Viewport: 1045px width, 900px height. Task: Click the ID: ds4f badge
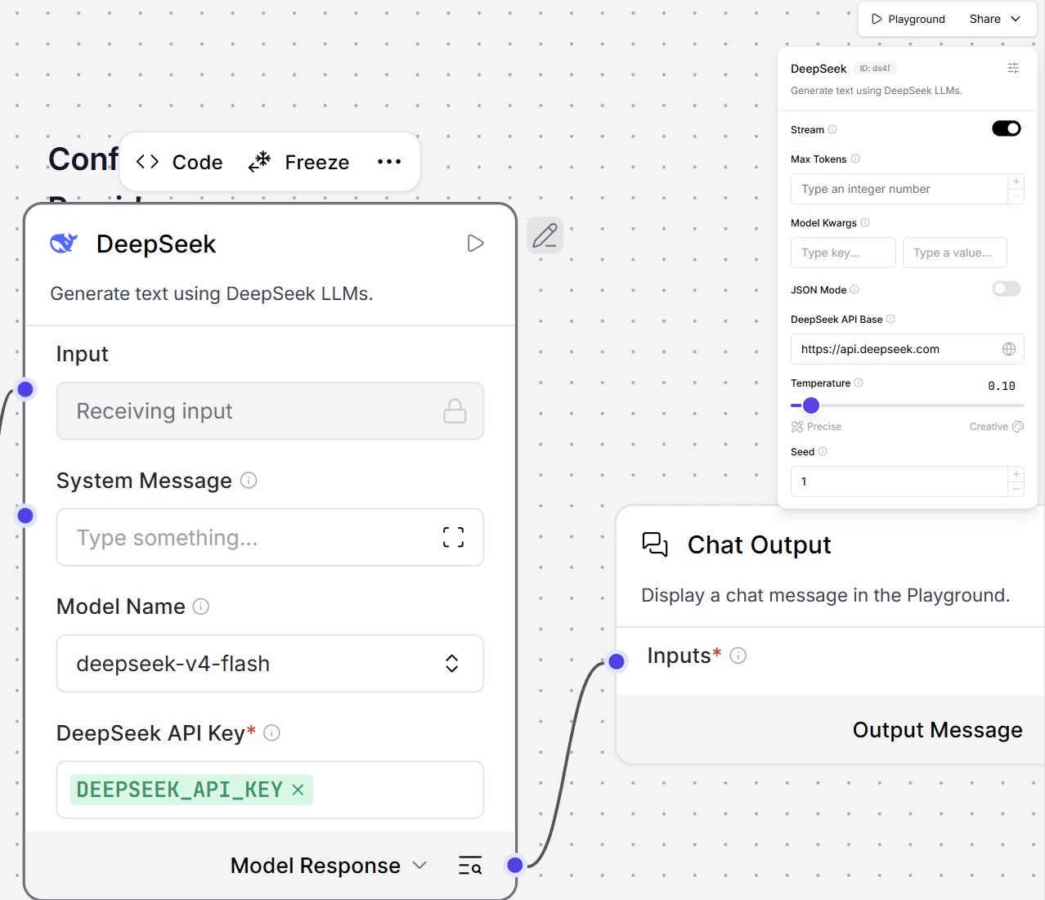[x=874, y=68]
